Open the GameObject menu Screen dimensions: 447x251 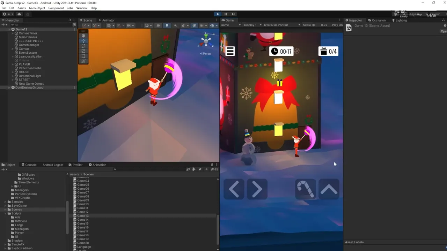(x=37, y=8)
